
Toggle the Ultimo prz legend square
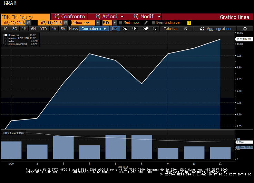[6, 35]
